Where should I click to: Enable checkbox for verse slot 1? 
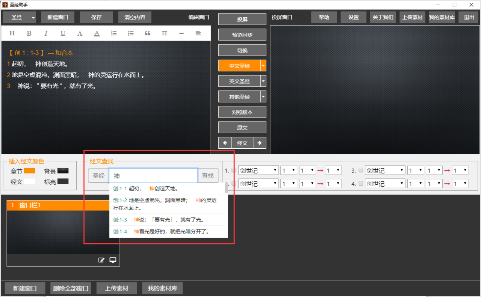pyautogui.click(x=234, y=170)
